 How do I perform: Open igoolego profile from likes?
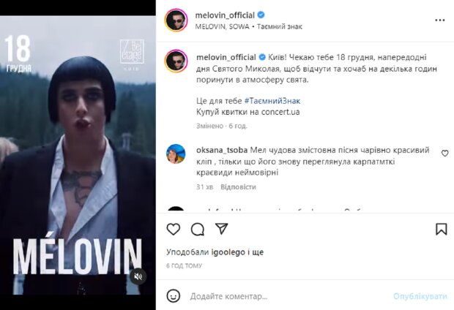click(x=228, y=252)
